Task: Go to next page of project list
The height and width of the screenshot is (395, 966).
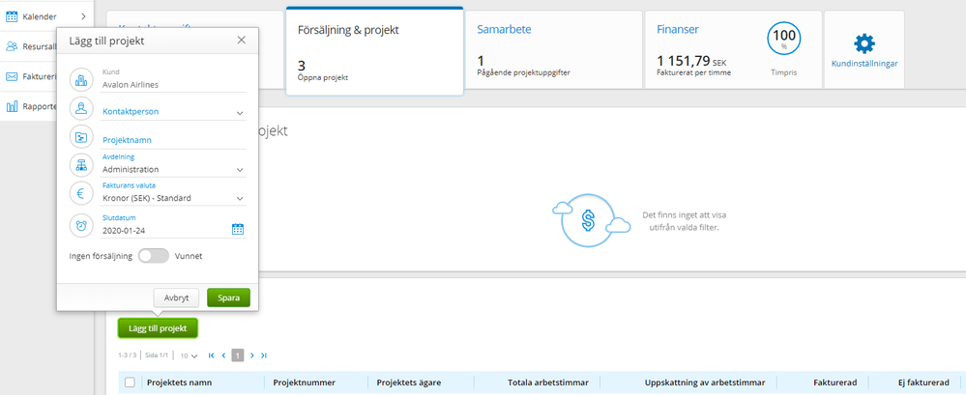Action: tap(252, 355)
